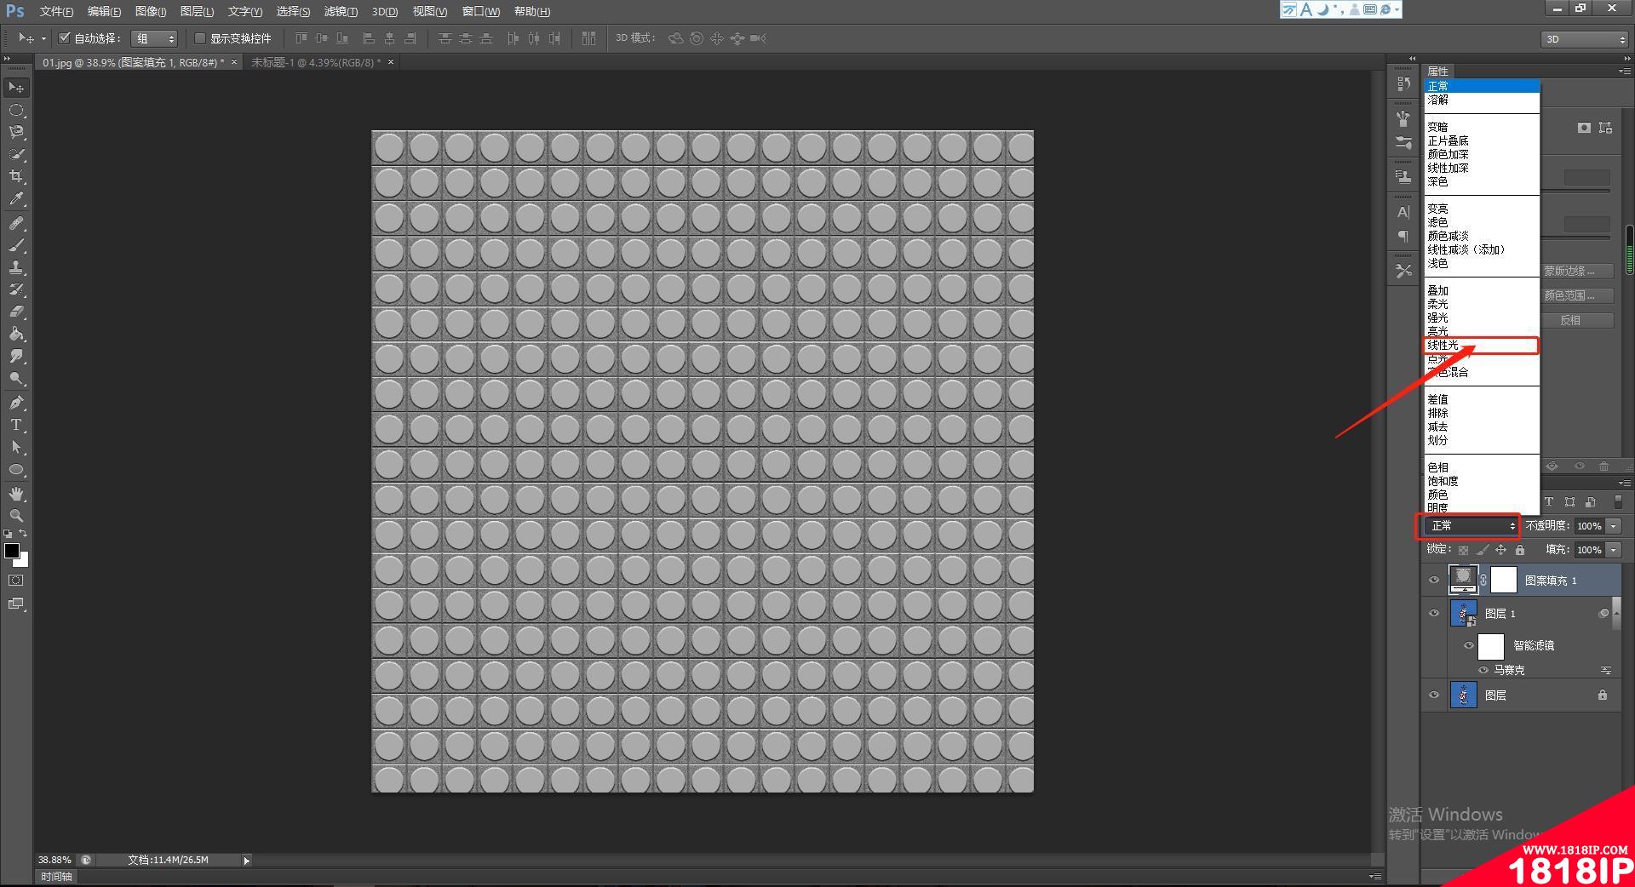
Task: Hide the 图层 1 layer
Action: 1434,613
